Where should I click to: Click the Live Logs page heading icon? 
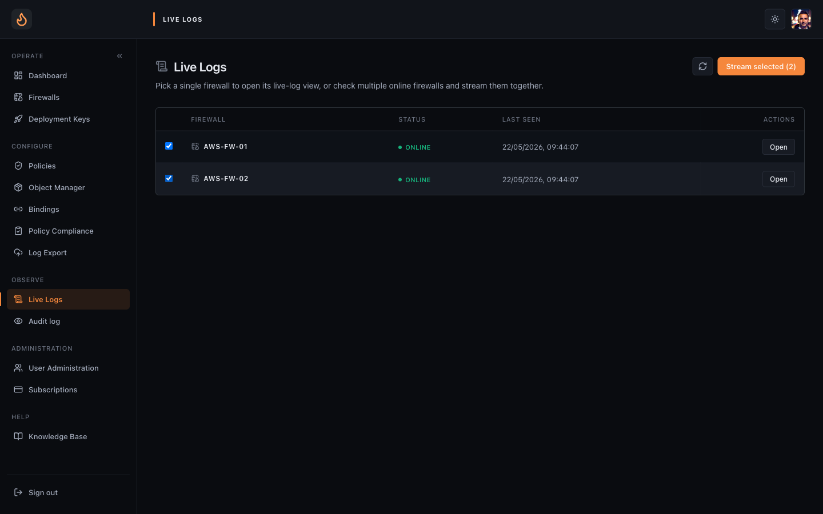pyautogui.click(x=162, y=67)
